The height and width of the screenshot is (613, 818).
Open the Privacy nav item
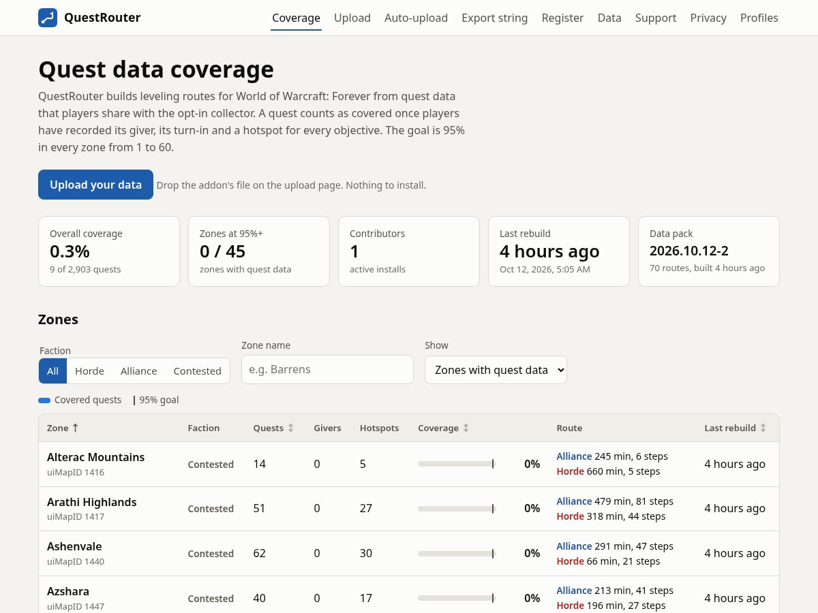(x=708, y=18)
